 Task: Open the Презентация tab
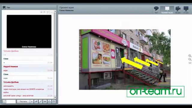167,10
